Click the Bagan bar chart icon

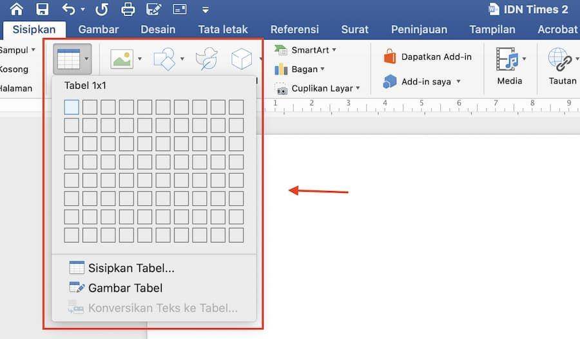point(281,69)
